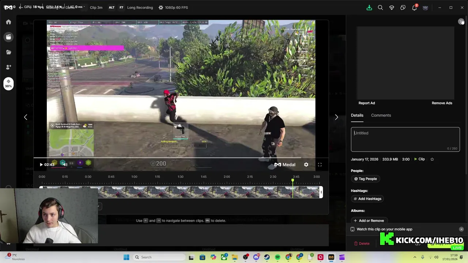Open Spotify from the taskbar
The width and height of the screenshot is (468, 263).
point(278,257)
